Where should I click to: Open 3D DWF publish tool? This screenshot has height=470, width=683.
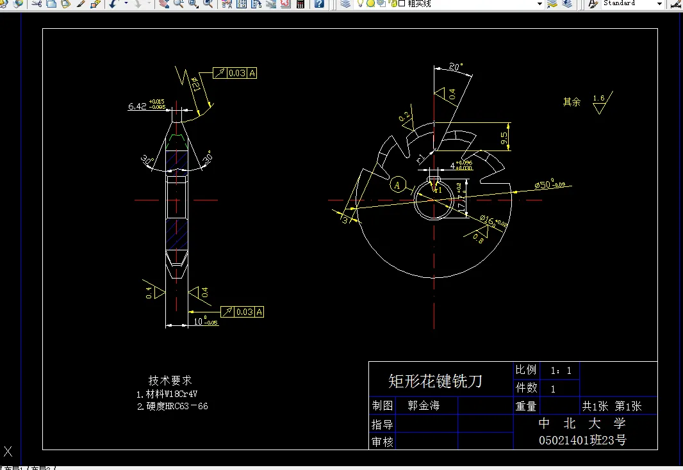pos(19,3)
